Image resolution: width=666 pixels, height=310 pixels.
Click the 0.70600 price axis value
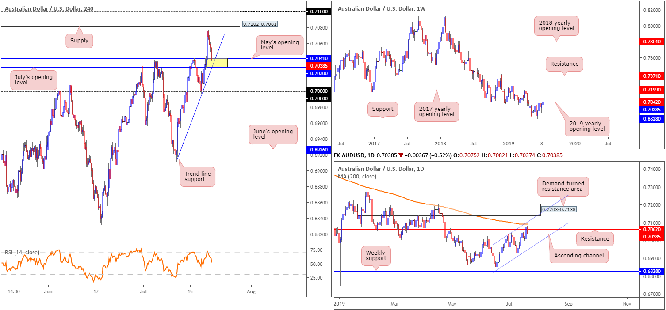click(319, 44)
